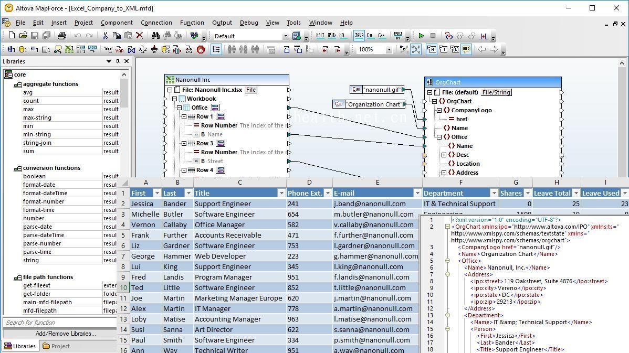The height and width of the screenshot is (353, 629).
Task: Insert Filter funnel component icon
Action: 154,49
